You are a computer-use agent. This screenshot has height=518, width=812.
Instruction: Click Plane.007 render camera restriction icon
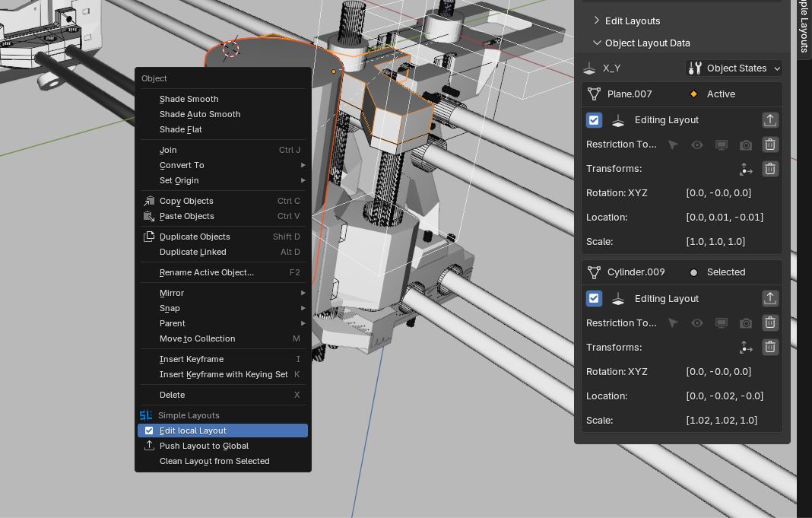(745, 145)
